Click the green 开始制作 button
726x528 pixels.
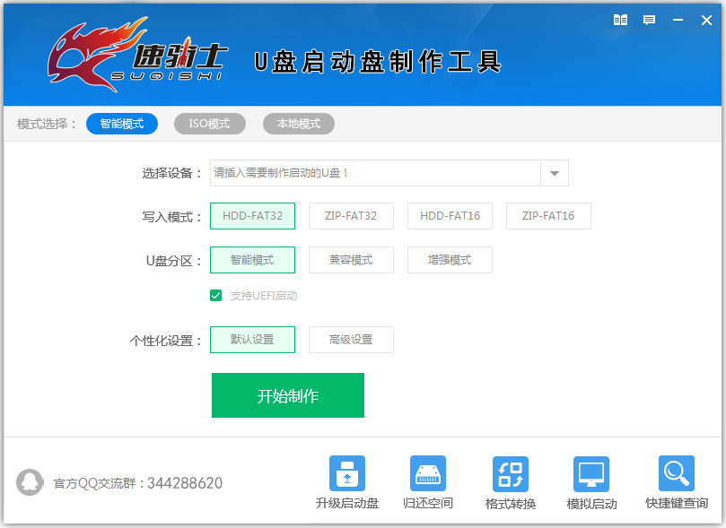coord(287,394)
